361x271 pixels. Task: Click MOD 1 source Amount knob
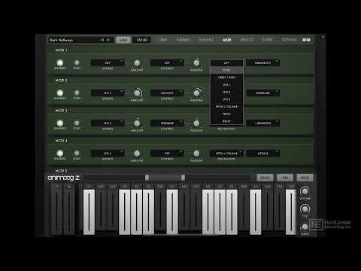point(137,63)
